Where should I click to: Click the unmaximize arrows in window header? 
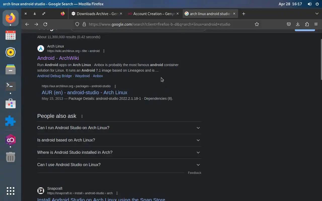click(x=44, y=14)
